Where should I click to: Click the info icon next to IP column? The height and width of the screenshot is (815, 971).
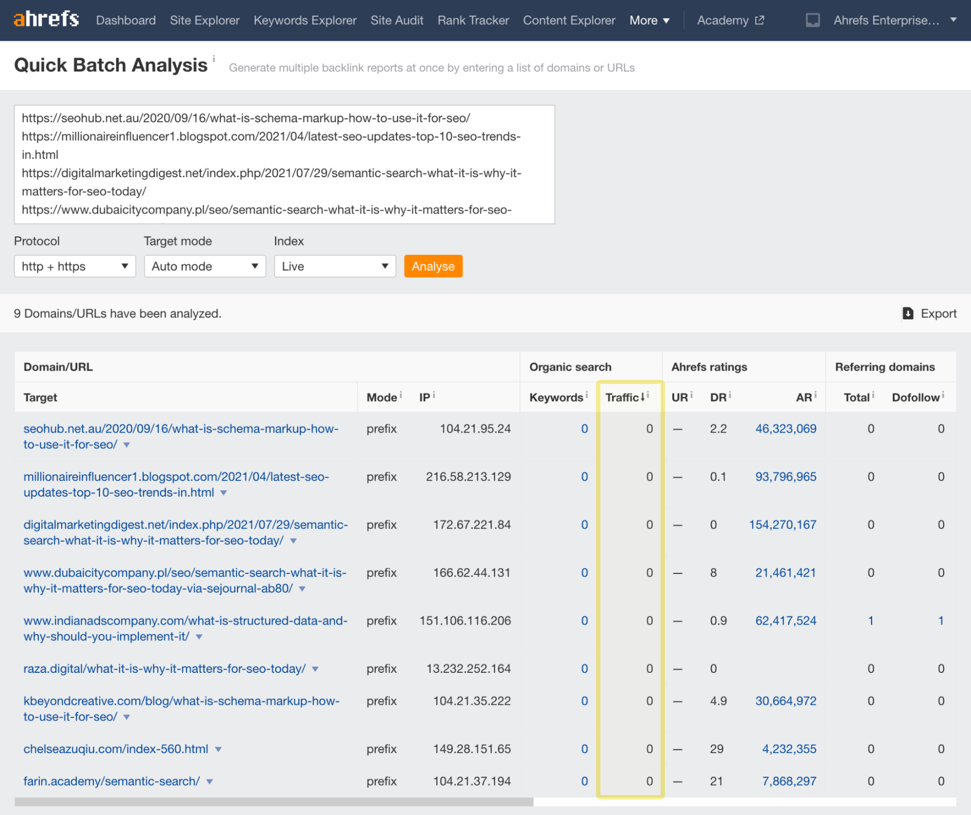point(434,395)
